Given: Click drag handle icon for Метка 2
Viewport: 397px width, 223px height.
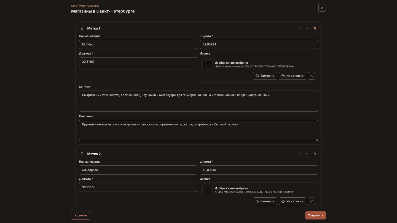Looking at the screenshot, I should (82, 154).
